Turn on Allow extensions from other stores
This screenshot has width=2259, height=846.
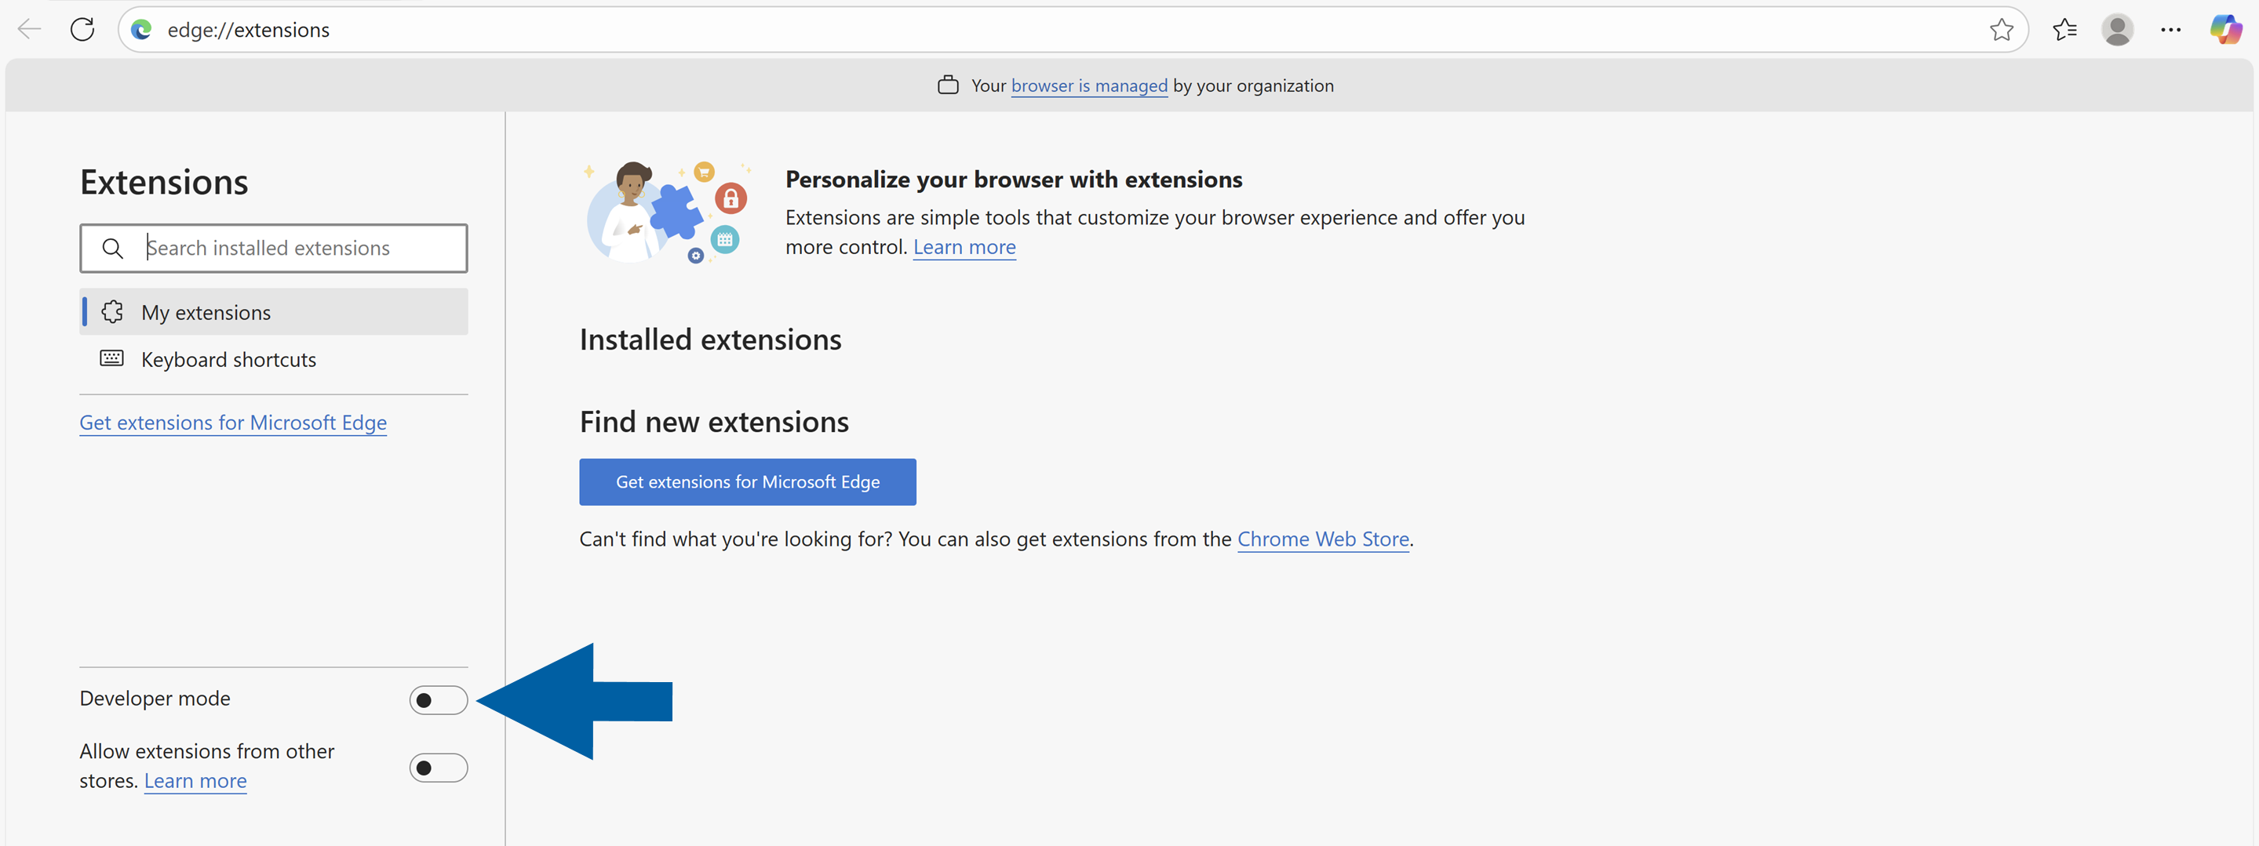[x=438, y=767]
